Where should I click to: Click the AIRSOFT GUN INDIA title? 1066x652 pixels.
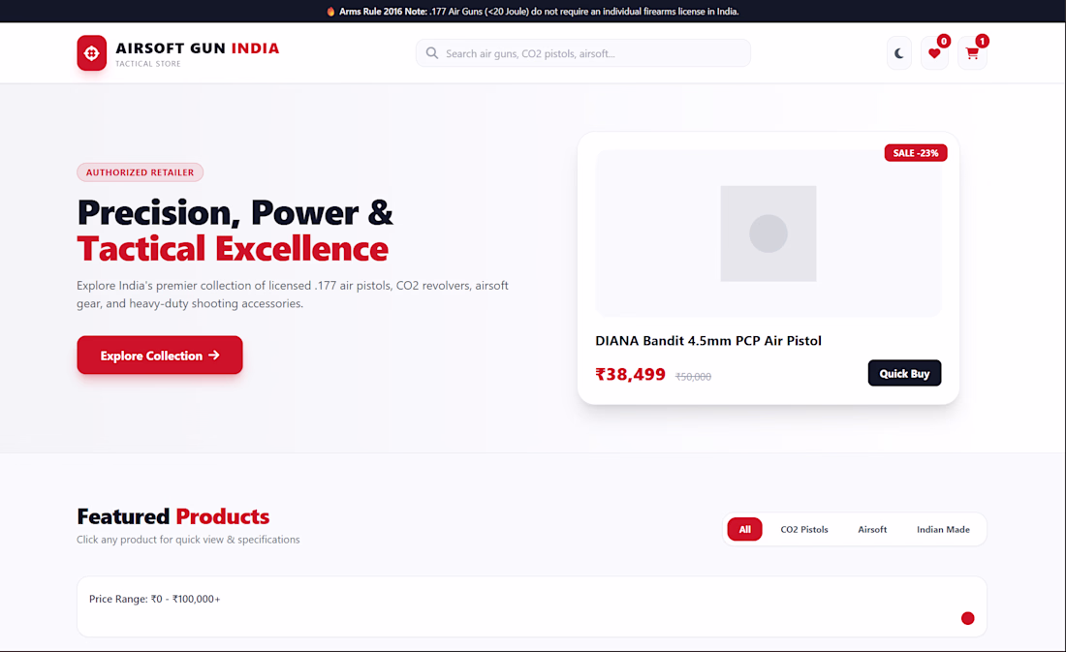tap(197, 48)
